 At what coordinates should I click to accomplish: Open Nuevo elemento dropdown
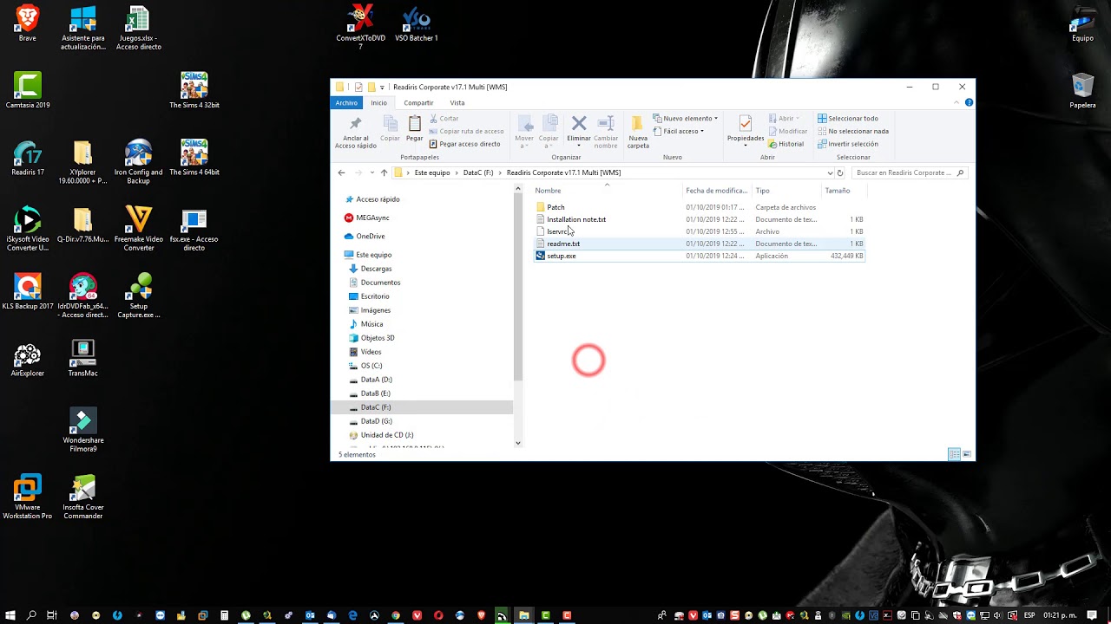click(686, 118)
